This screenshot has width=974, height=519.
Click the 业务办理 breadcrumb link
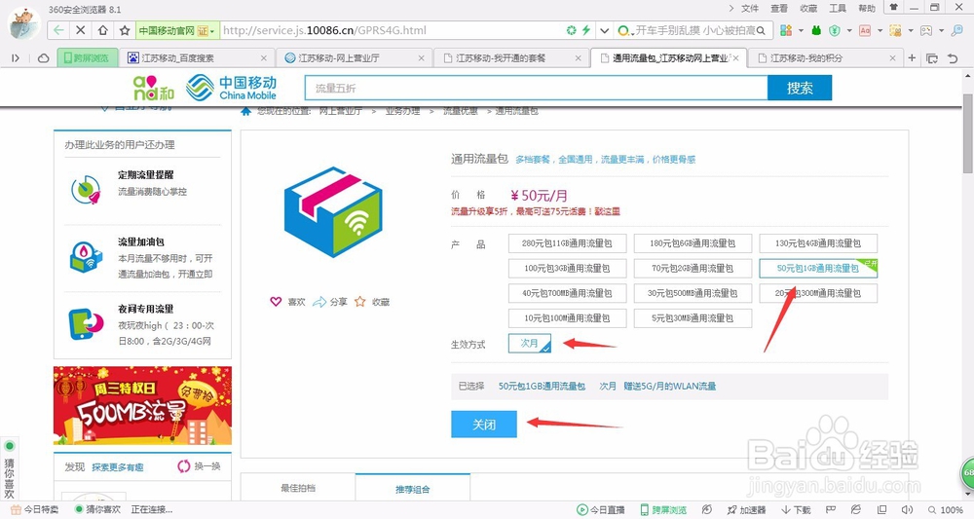click(x=402, y=111)
